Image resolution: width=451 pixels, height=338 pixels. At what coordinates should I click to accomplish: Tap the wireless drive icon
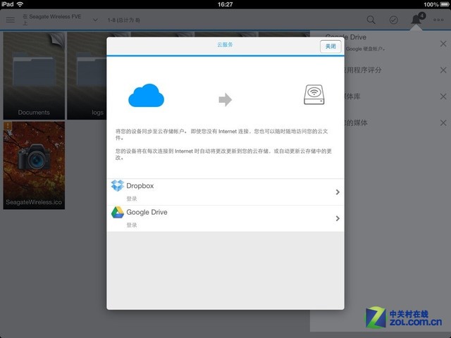314,96
